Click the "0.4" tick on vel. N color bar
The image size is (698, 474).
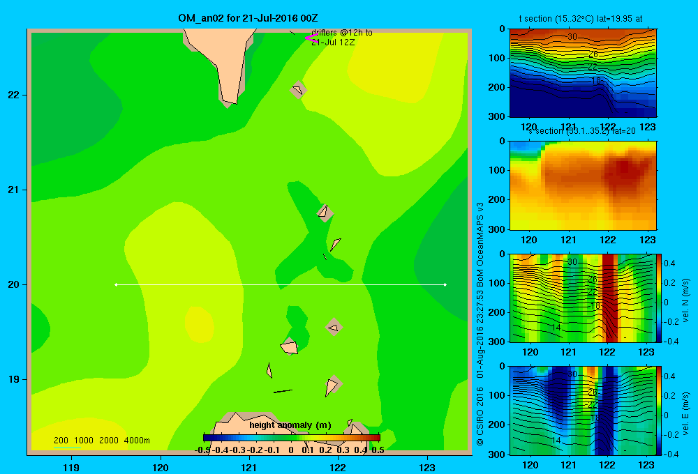click(x=669, y=263)
